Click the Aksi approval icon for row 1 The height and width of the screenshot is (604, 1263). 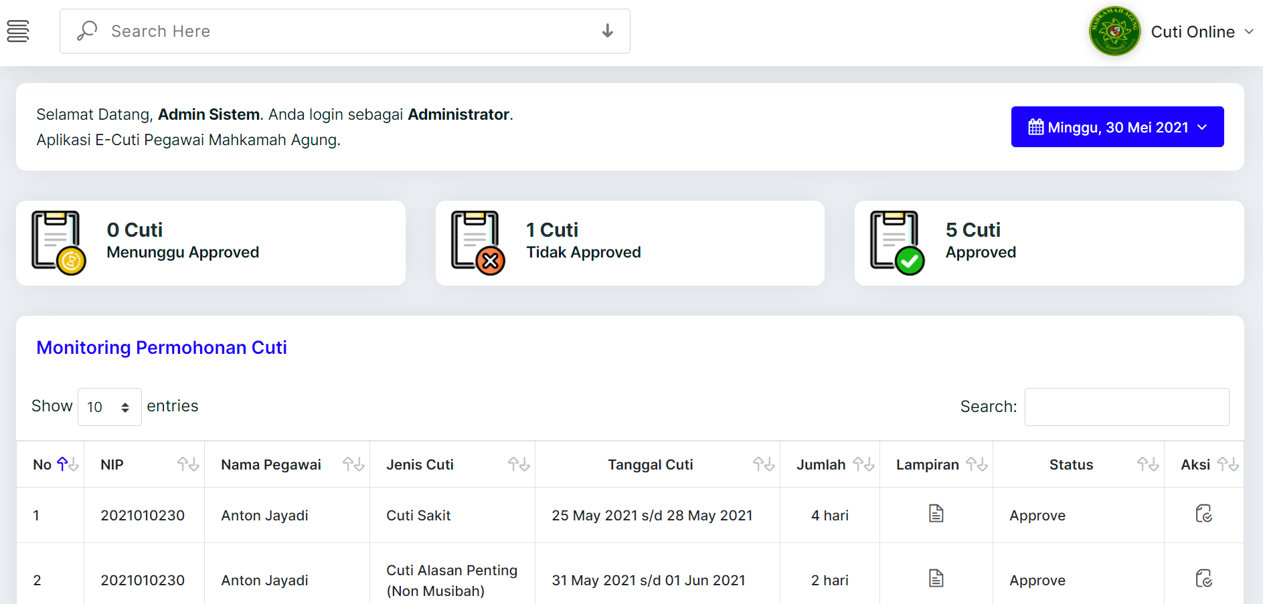click(1205, 514)
